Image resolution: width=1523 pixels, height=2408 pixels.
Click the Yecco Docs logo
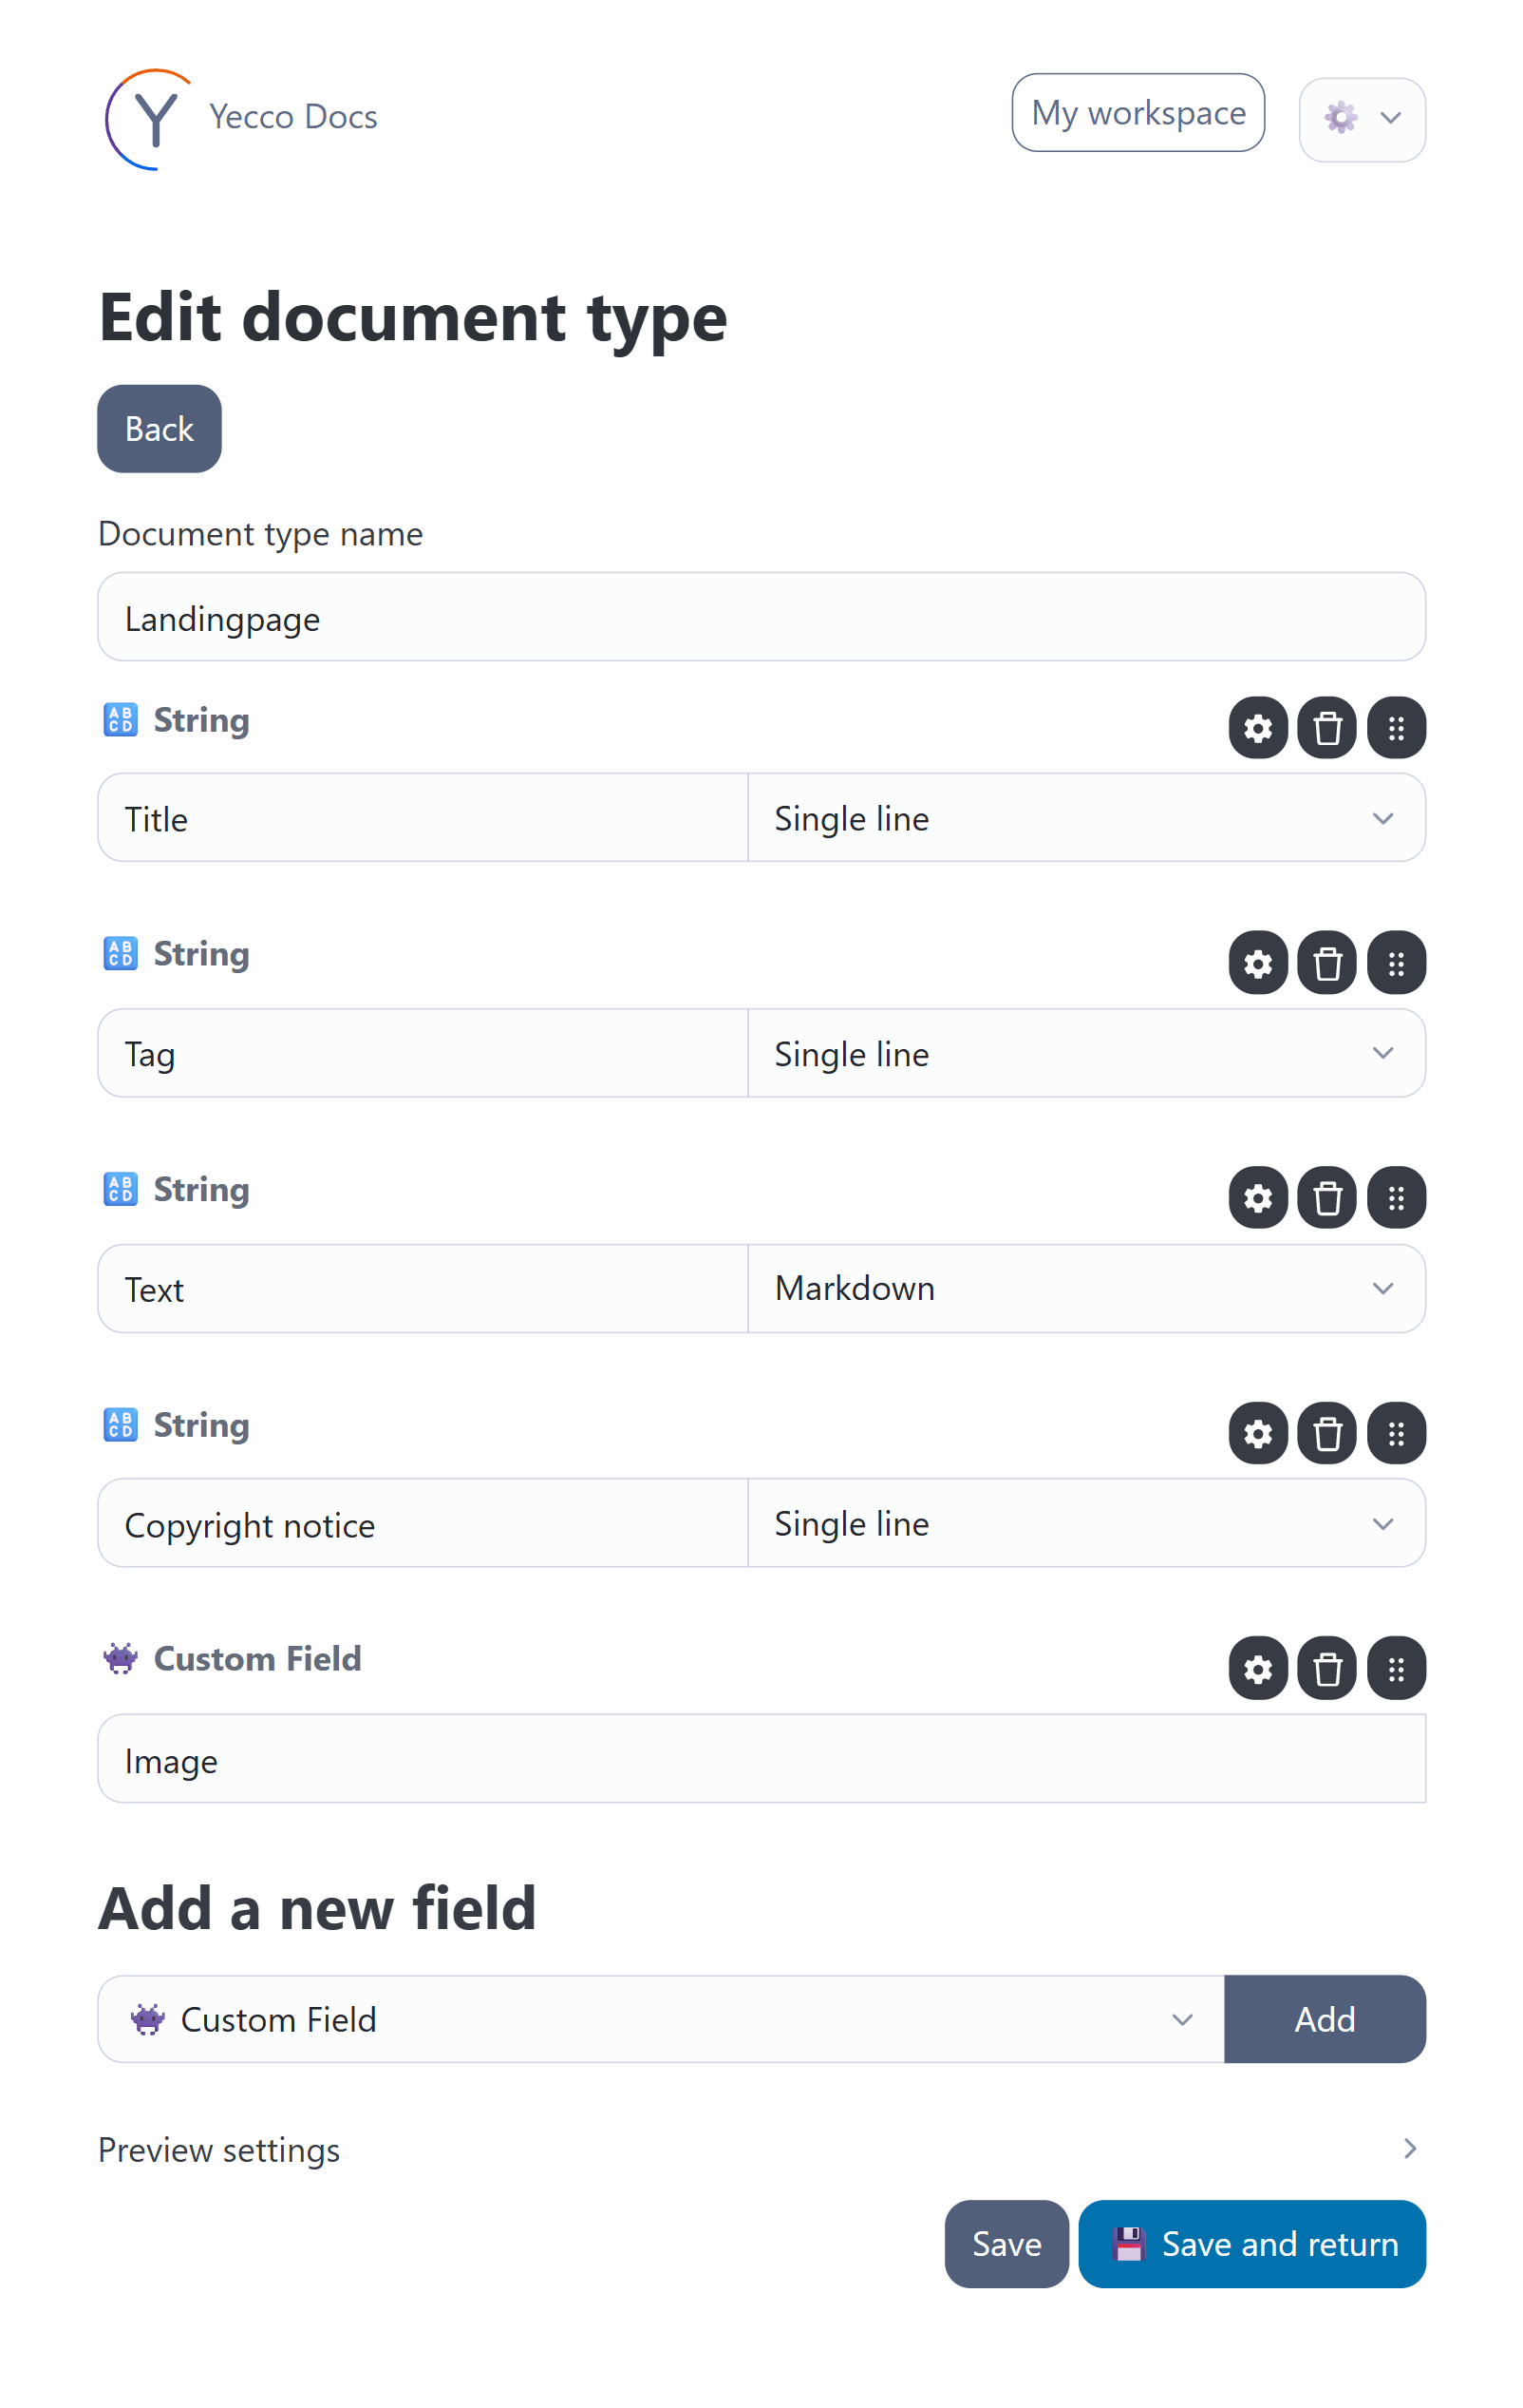coord(241,118)
